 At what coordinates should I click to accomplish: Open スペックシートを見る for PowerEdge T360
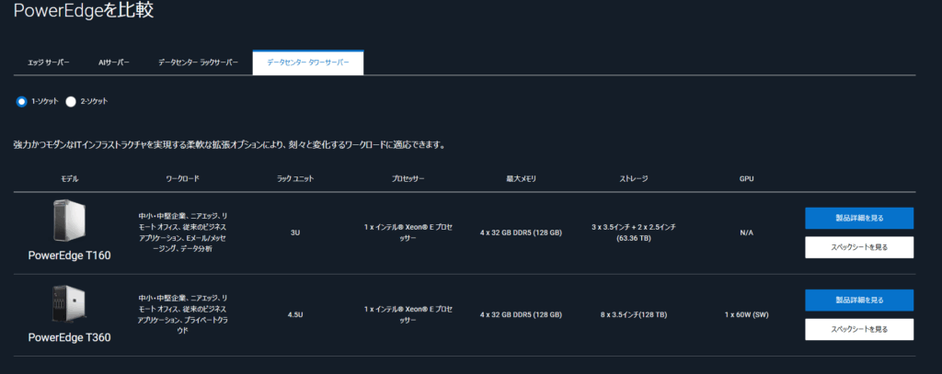[x=858, y=329]
